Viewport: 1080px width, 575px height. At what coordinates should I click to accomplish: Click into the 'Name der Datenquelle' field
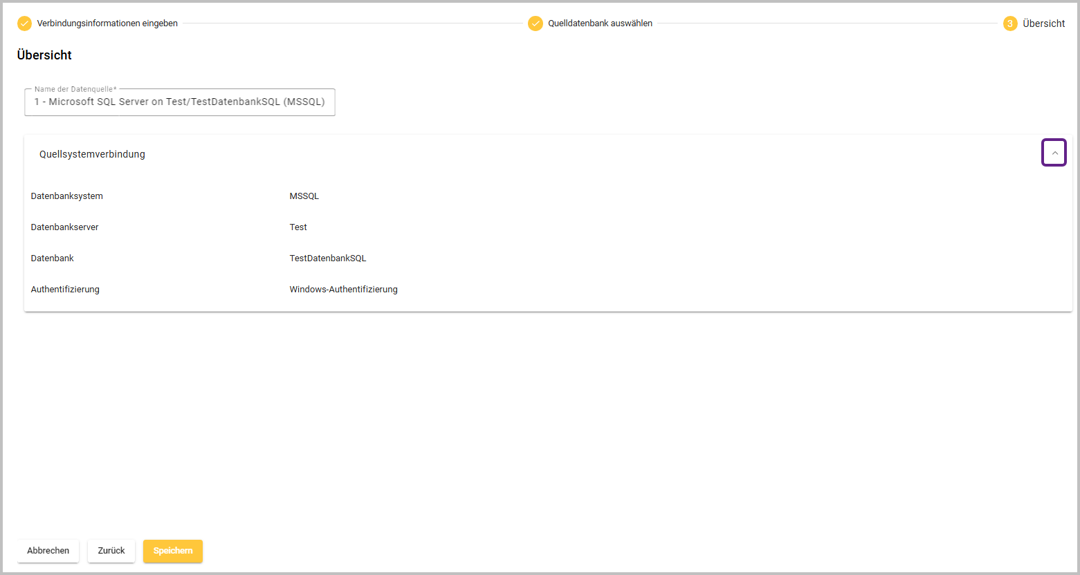[x=179, y=102]
